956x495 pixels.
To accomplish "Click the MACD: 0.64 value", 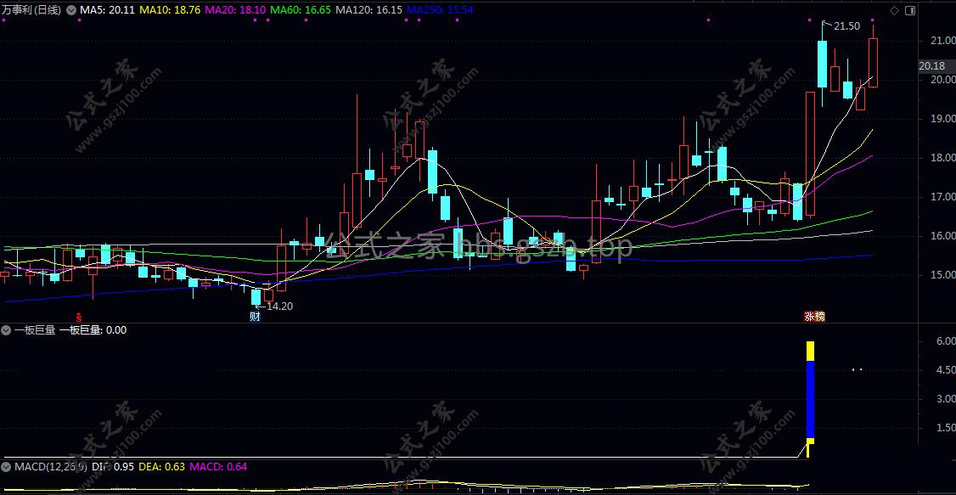I will 219,467.
